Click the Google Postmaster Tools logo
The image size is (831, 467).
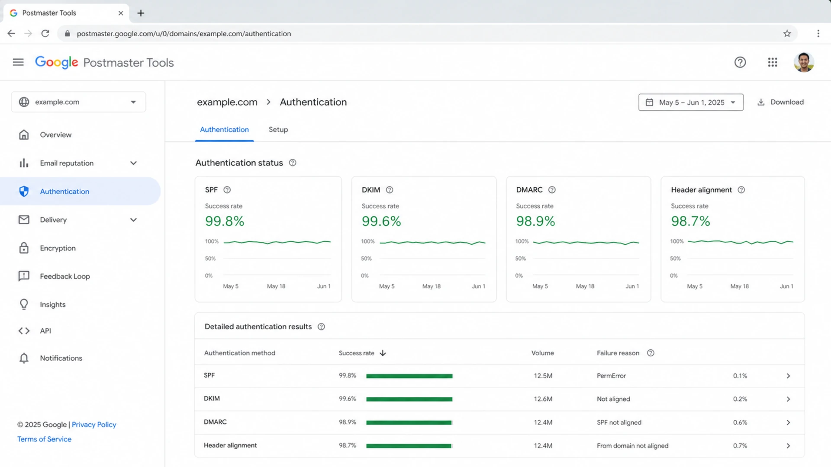(104, 62)
